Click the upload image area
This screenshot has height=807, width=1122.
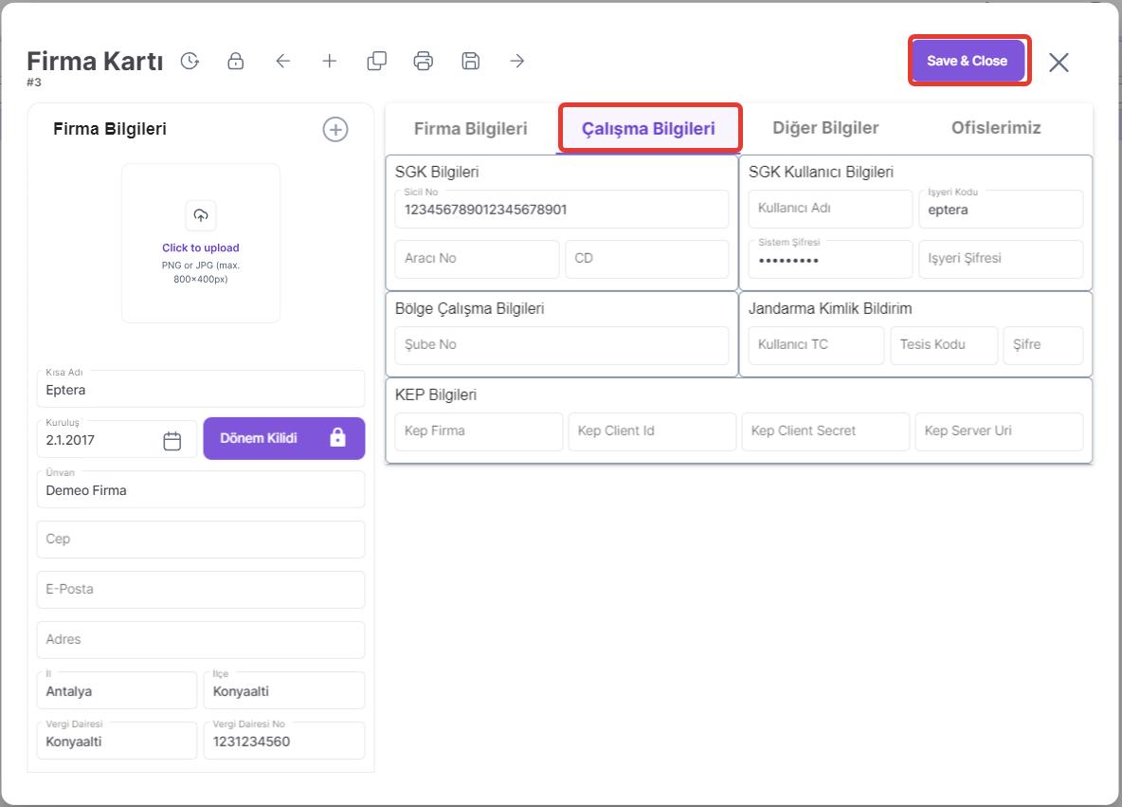(201, 243)
